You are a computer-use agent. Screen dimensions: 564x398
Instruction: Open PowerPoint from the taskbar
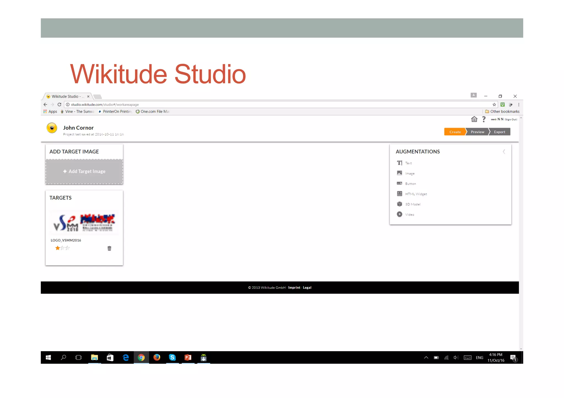point(188,357)
